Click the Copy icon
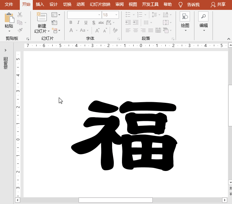 (x=20, y=22)
